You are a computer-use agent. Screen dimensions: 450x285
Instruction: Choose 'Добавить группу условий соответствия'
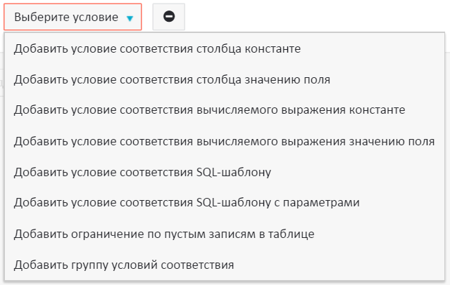(123, 265)
